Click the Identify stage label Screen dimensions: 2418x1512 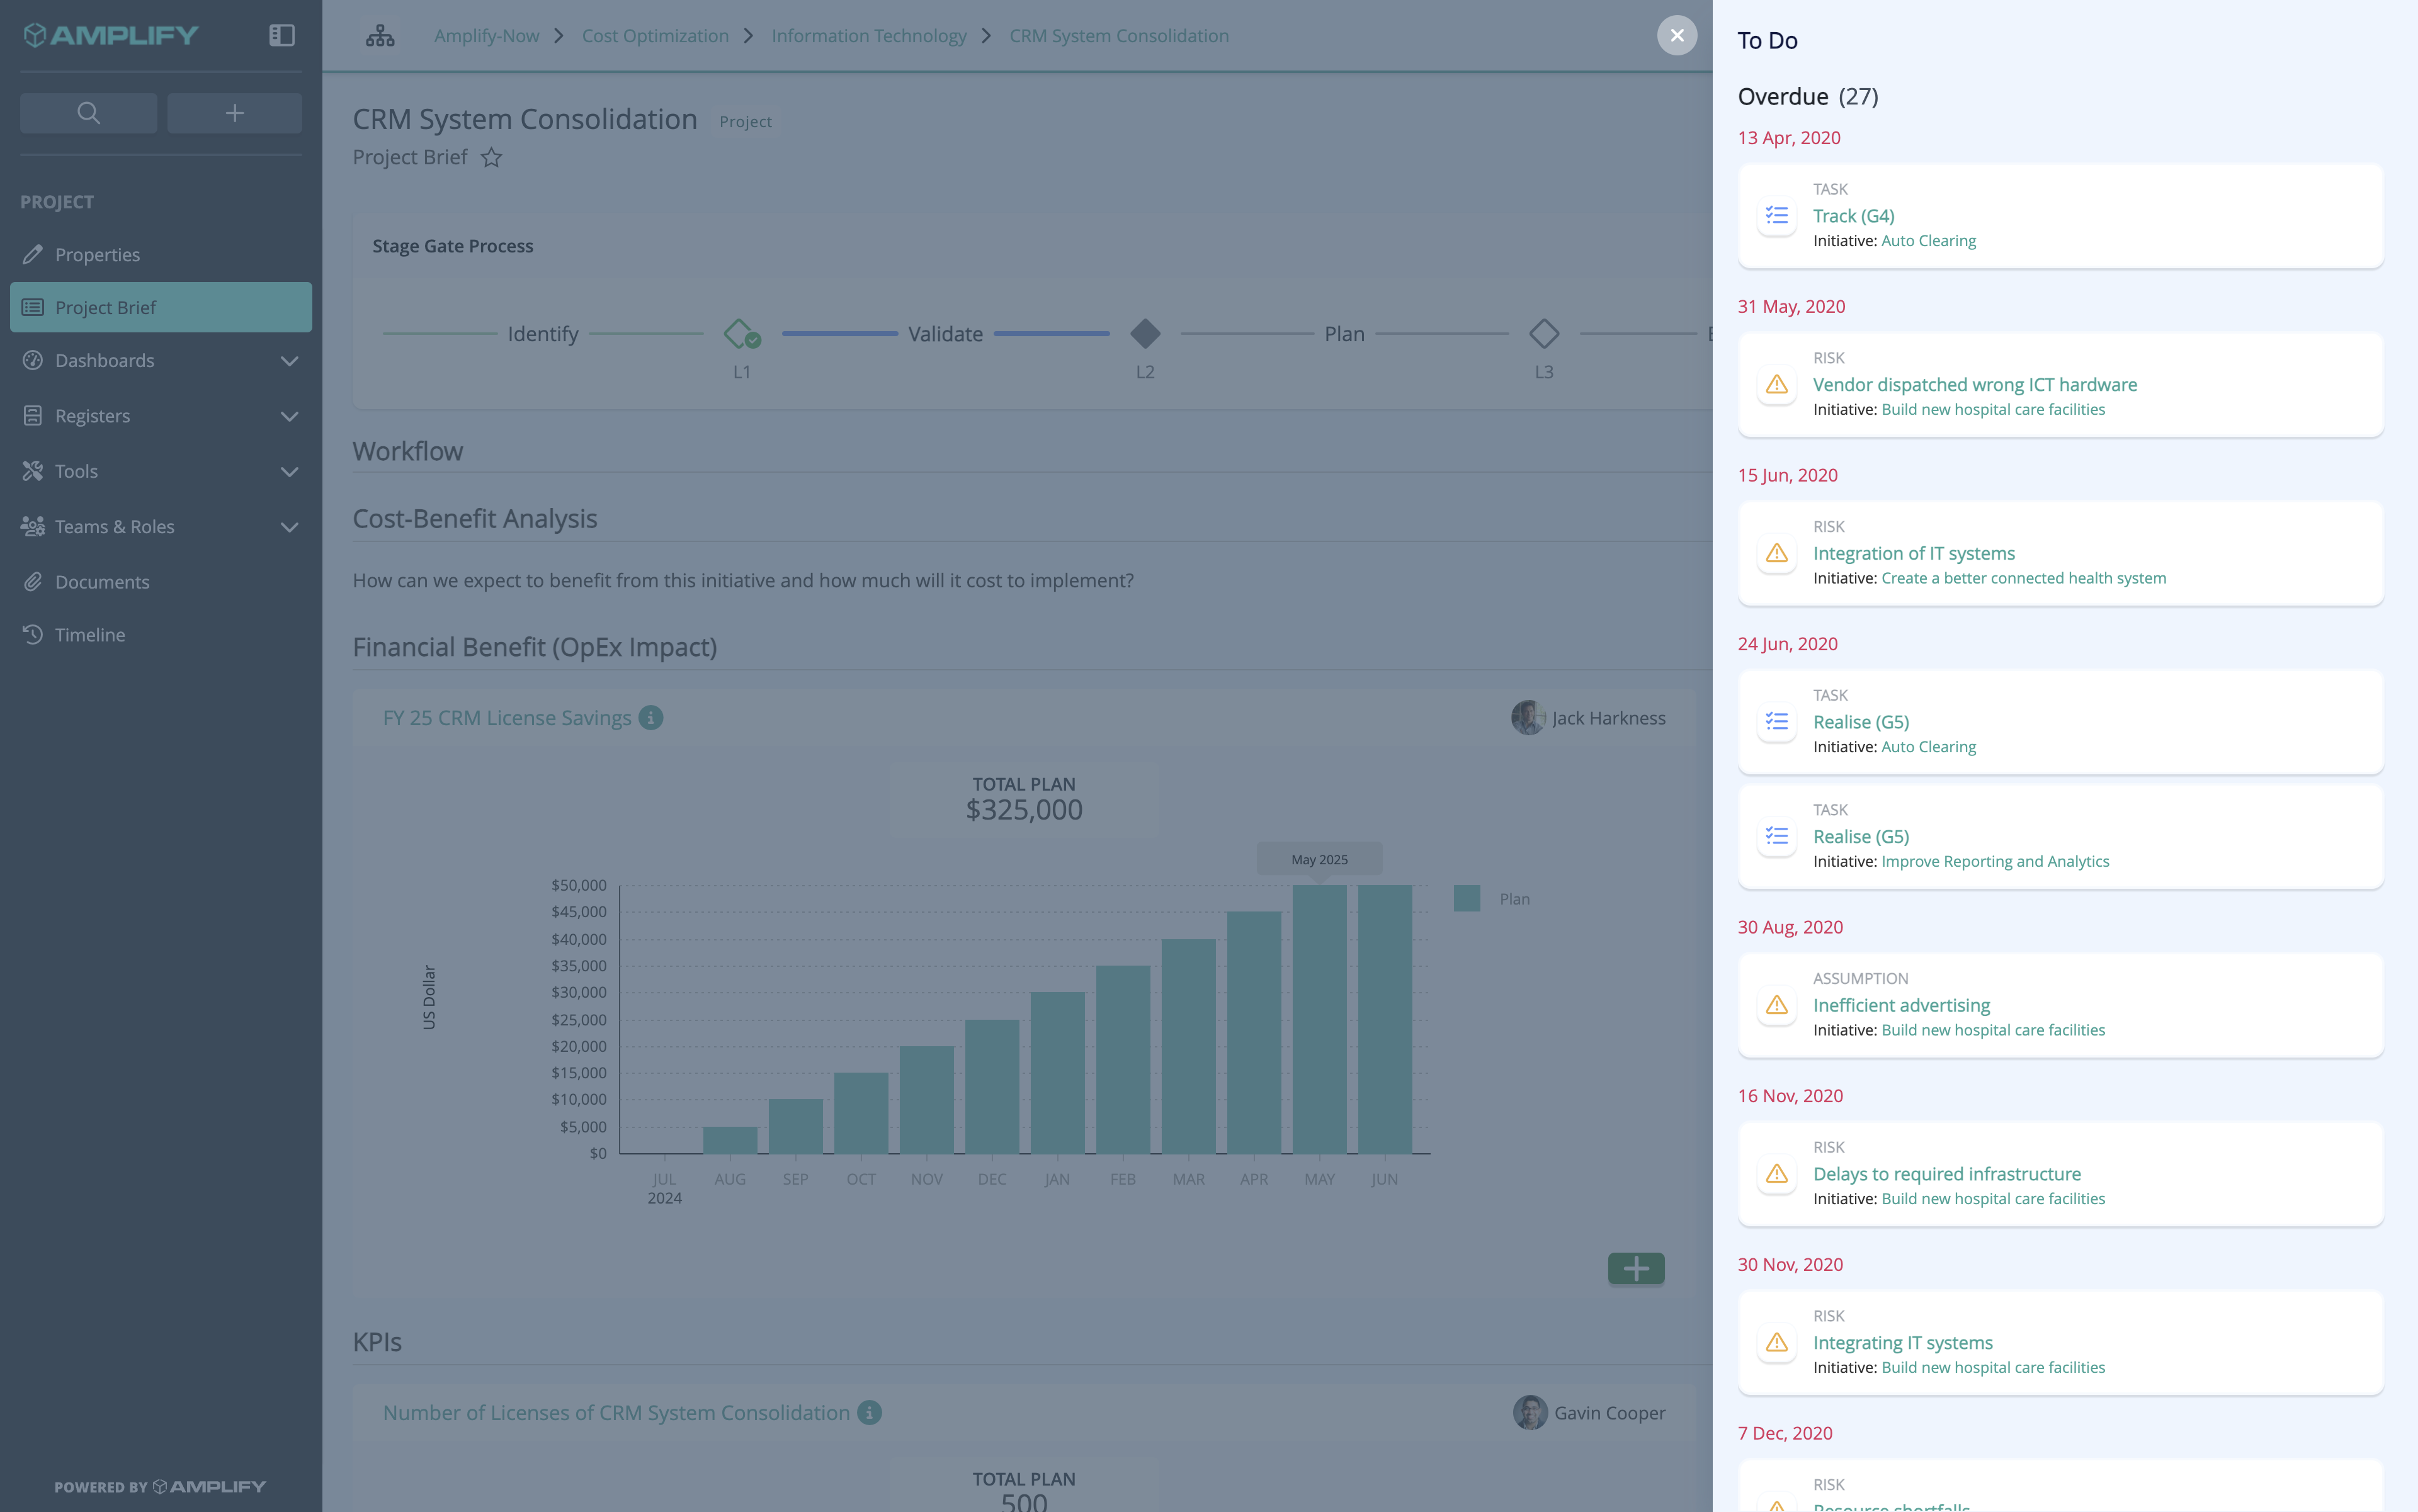coord(543,334)
